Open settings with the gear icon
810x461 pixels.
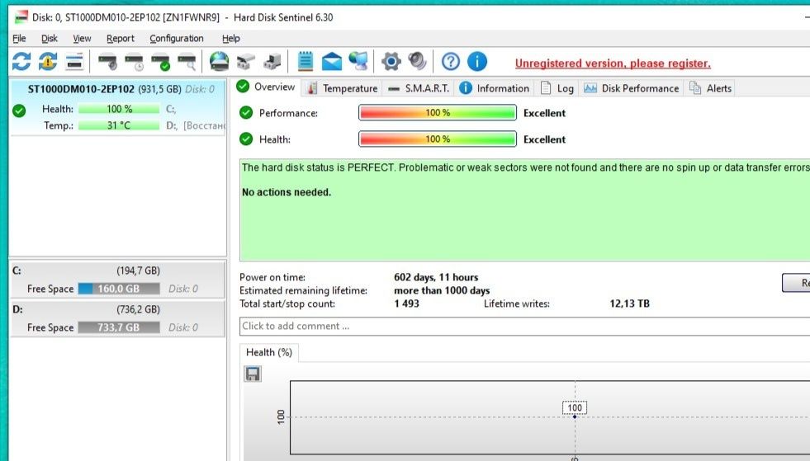pos(391,61)
